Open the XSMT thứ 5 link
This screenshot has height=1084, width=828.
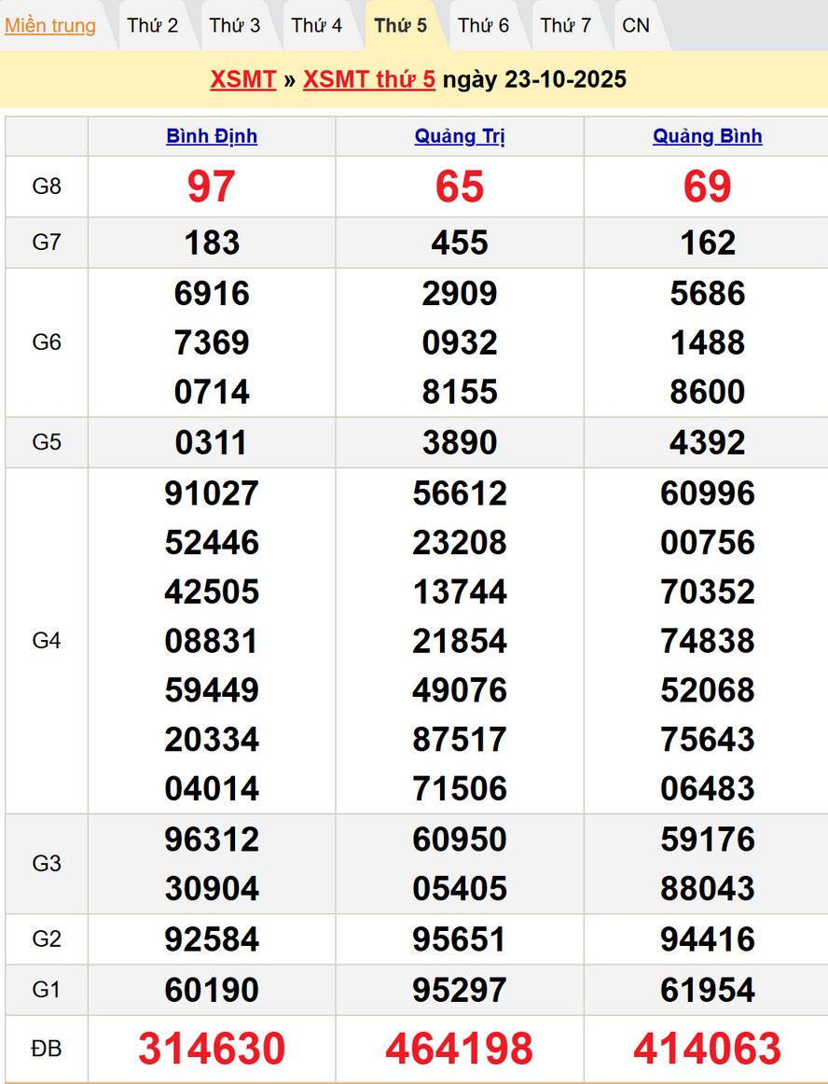click(x=369, y=79)
